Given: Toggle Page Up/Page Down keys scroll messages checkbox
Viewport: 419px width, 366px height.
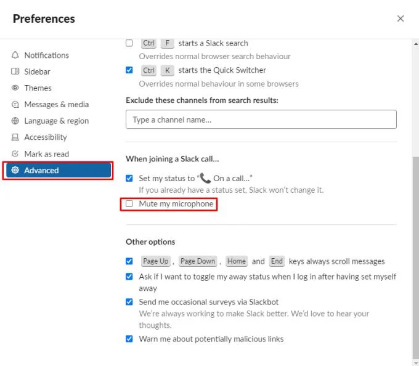Looking at the screenshot, I should tap(129, 261).
